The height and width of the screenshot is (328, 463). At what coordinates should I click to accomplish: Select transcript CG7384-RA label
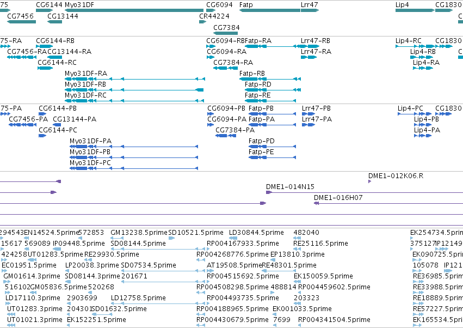(233, 63)
